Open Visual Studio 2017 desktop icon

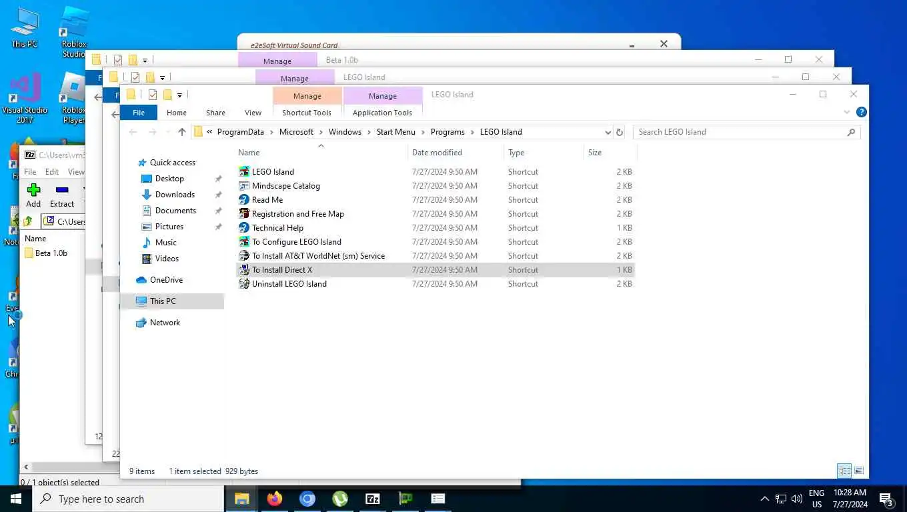(25, 99)
